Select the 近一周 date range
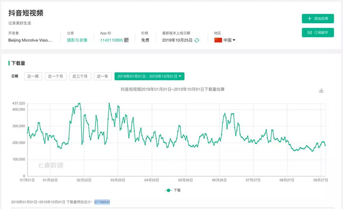Viewport: 343px width, 209px height. point(33,76)
